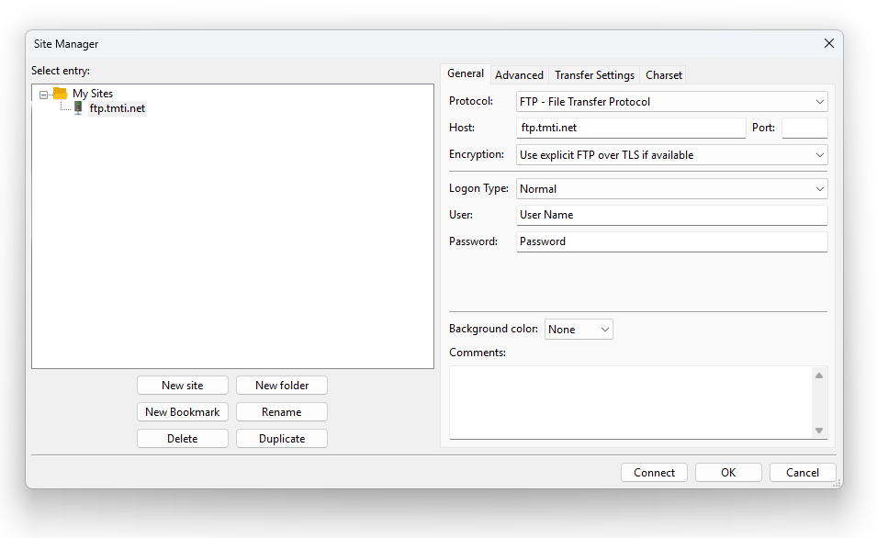Click the Delete button
Screen dimensions: 877x538
[183, 439]
